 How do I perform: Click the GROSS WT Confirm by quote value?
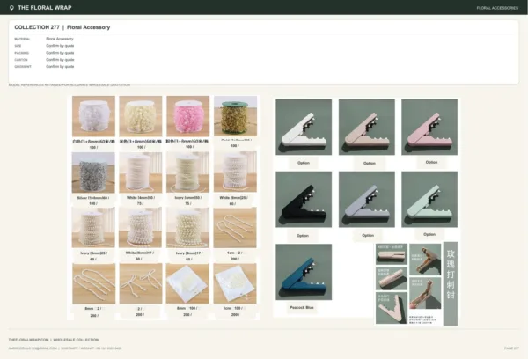pos(60,66)
